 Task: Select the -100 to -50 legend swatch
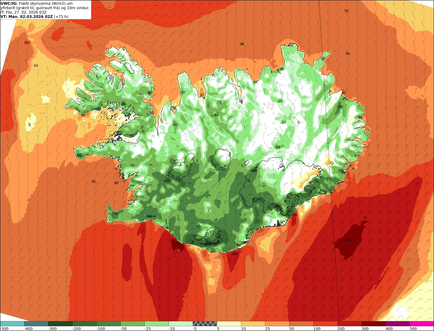(x=108, y=324)
